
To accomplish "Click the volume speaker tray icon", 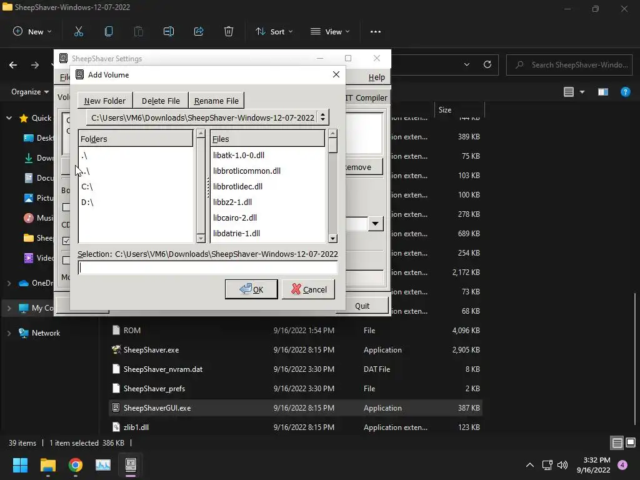I will [562, 465].
